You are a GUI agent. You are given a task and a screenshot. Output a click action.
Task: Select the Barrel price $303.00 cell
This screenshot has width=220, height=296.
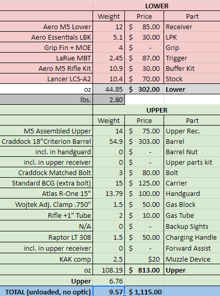tap(144, 141)
